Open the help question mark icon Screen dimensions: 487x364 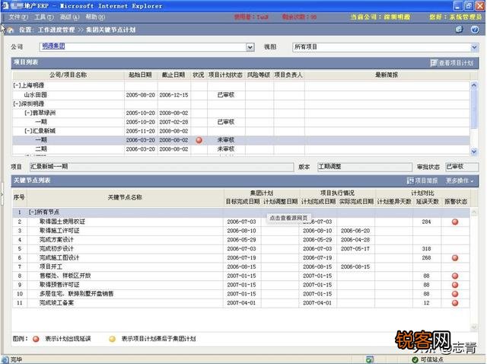475,30
